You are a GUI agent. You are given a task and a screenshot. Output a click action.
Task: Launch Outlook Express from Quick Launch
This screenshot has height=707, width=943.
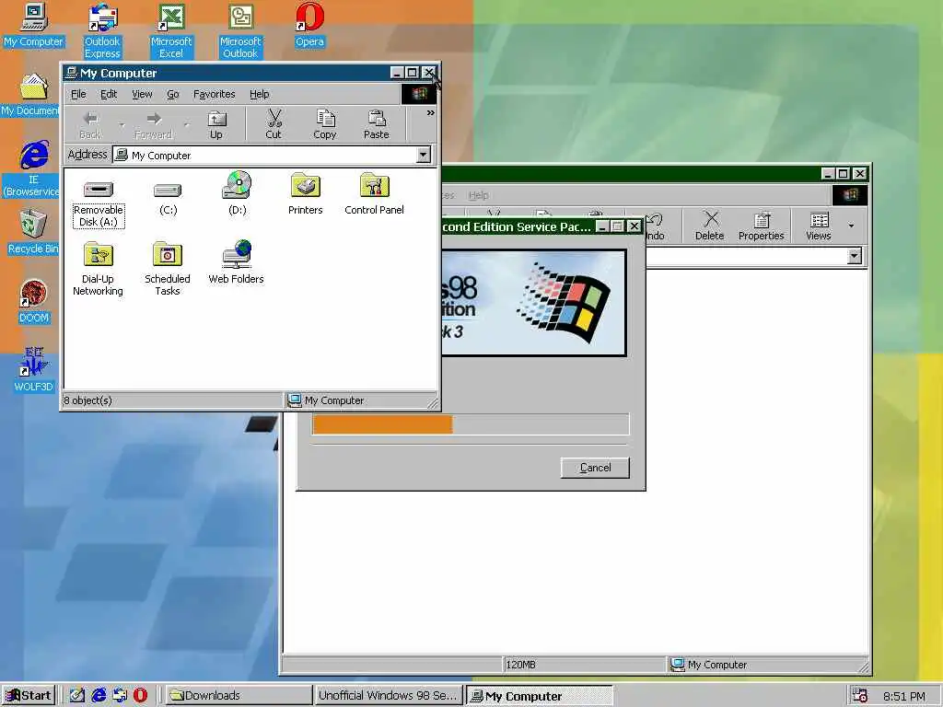click(120, 696)
